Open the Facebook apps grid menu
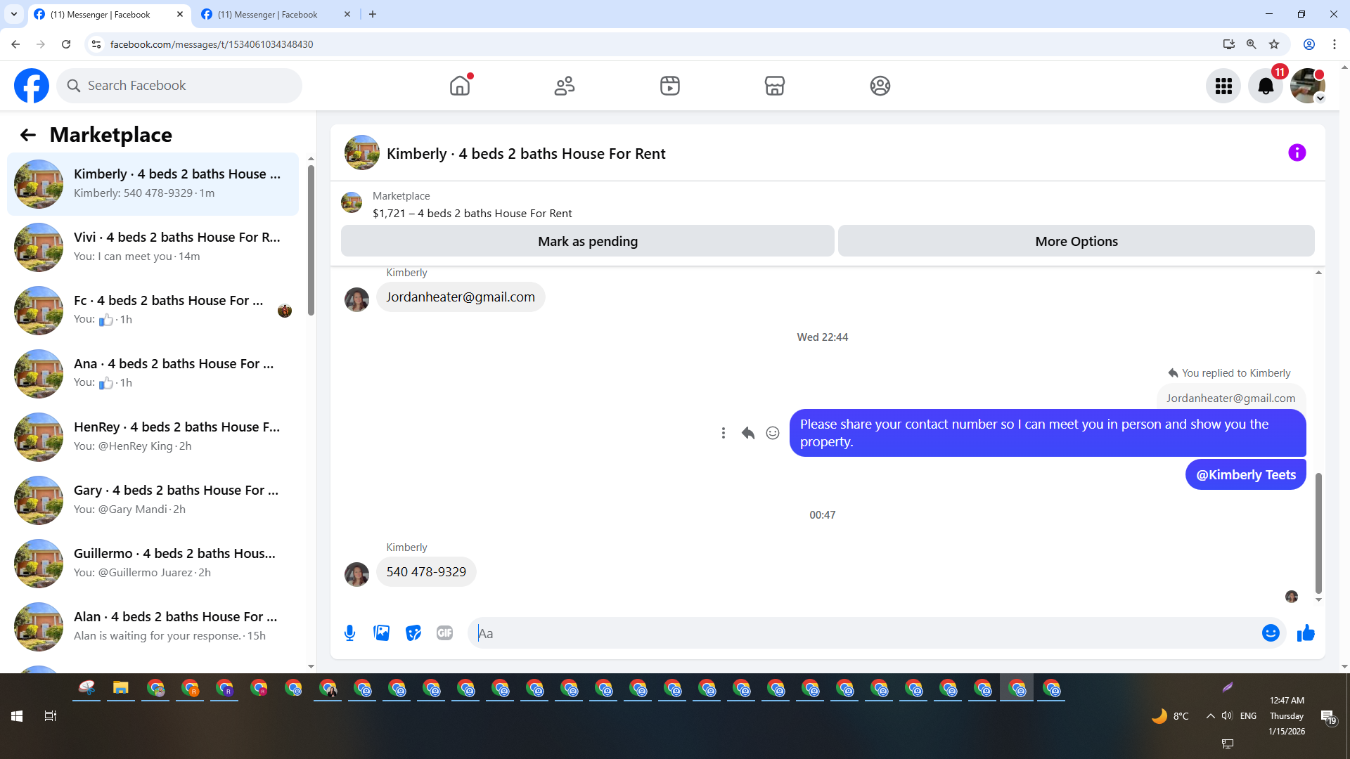Viewport: 1350px width, 759px height. pyautogui.click(x=1223, y=86)
